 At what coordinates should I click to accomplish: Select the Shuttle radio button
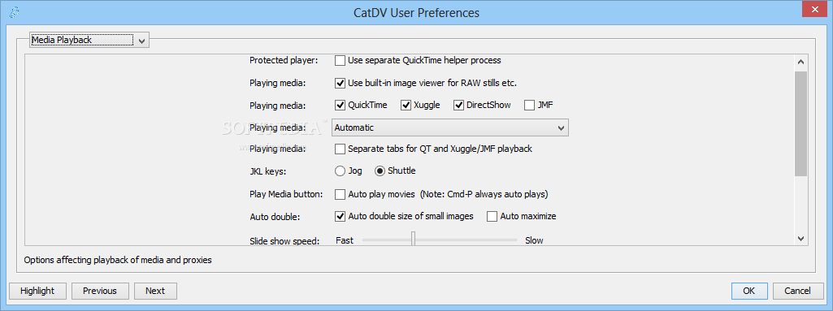coord(380,171)
